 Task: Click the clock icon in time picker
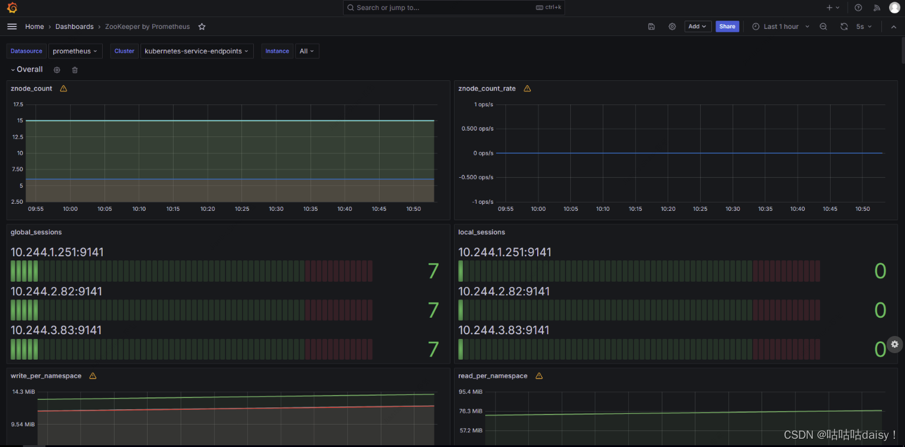pos(756,27)
